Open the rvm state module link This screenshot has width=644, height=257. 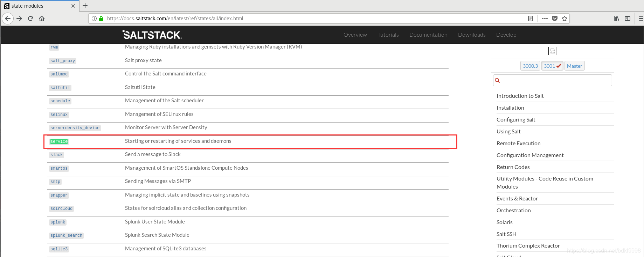tap(54, 47)
